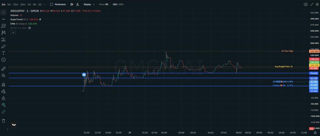
Task: Select the brush drawing tool
Action: pos(3,46)
